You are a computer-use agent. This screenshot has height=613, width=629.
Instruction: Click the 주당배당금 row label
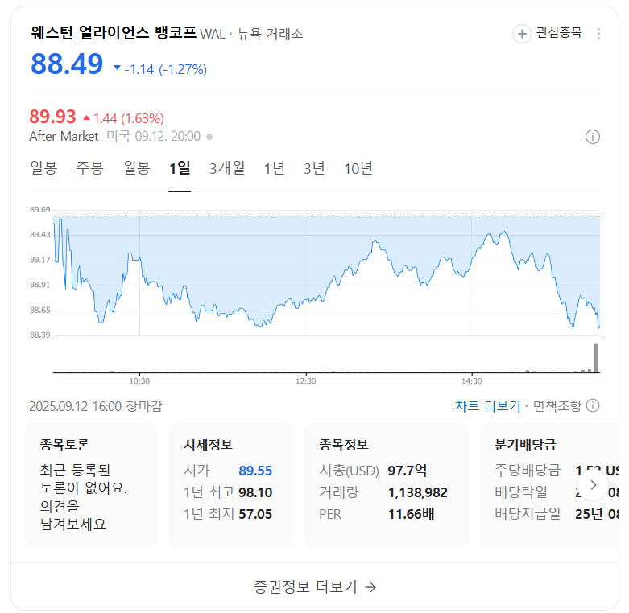coord(527,471)
